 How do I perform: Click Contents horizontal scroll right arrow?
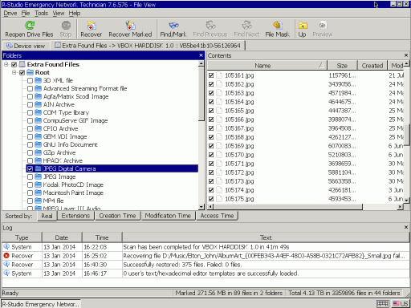[x=400, y=206]
